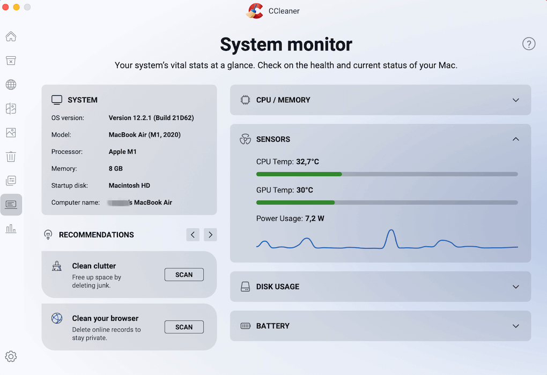Click SCAN under Clean your browser
The height and width of the screenshot is (375, 547).
click(184, 327)
